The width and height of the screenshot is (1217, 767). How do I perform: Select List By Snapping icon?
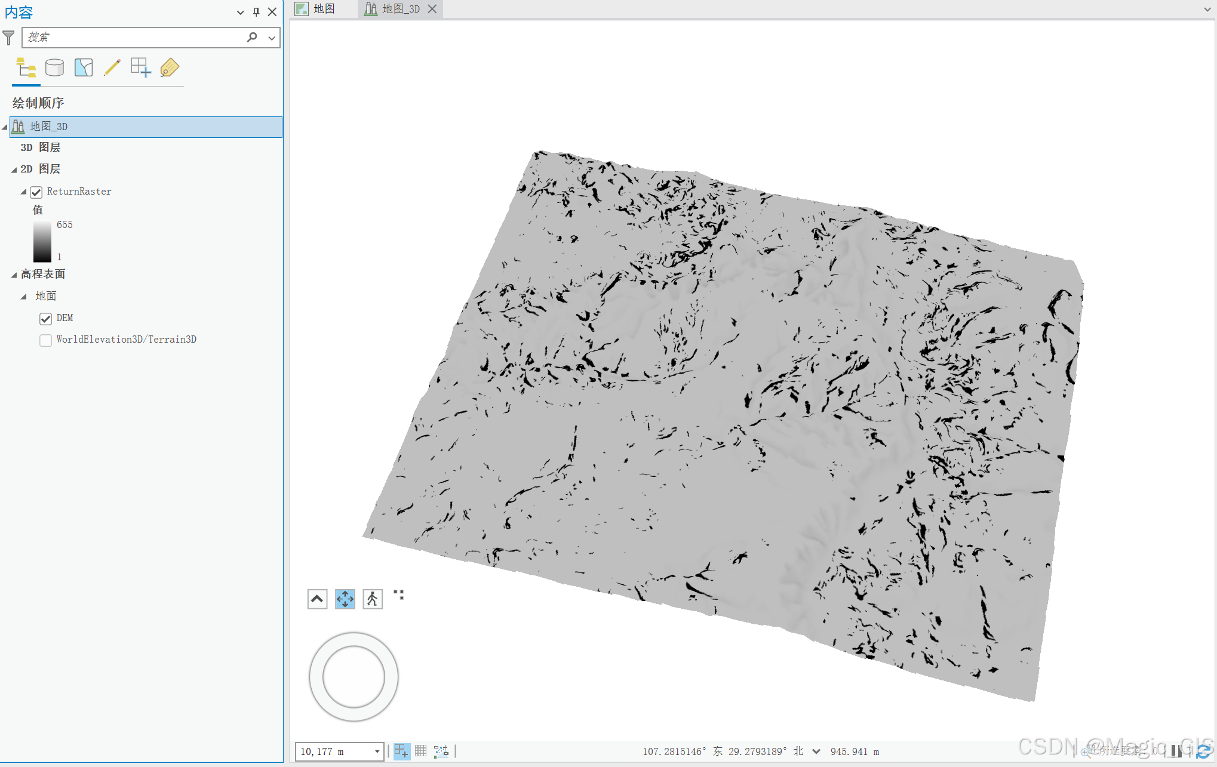tap(141, 67)
